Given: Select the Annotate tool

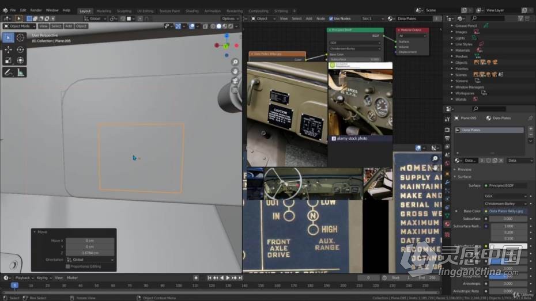Looking at the screenshot, I should point(8,73).
